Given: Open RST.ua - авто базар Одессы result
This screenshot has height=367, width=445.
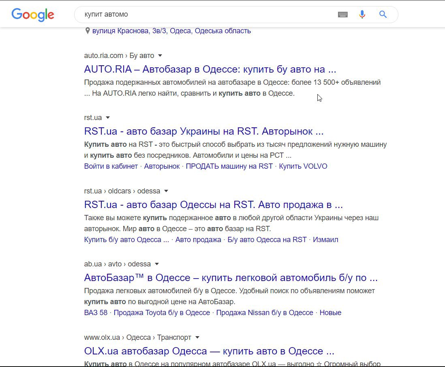Looking at the screenshot, I should [214, 204].
